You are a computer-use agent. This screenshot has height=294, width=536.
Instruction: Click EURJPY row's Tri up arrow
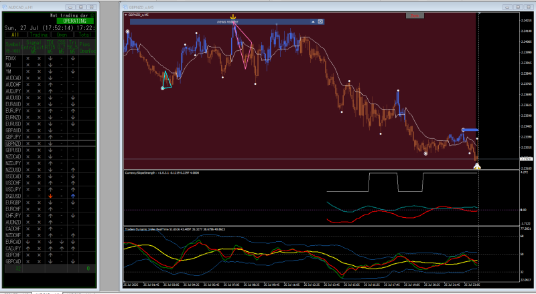coord(73,111)
